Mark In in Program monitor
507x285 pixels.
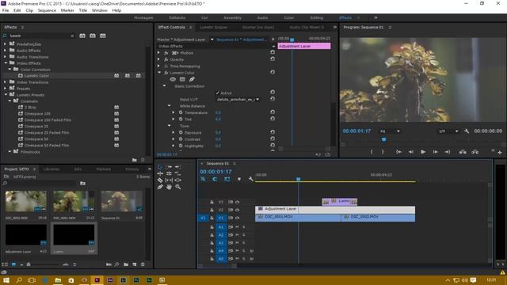coord(372,152)
